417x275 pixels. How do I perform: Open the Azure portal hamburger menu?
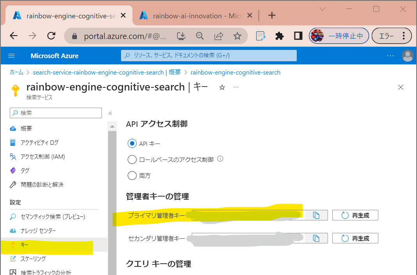point(11,56)
